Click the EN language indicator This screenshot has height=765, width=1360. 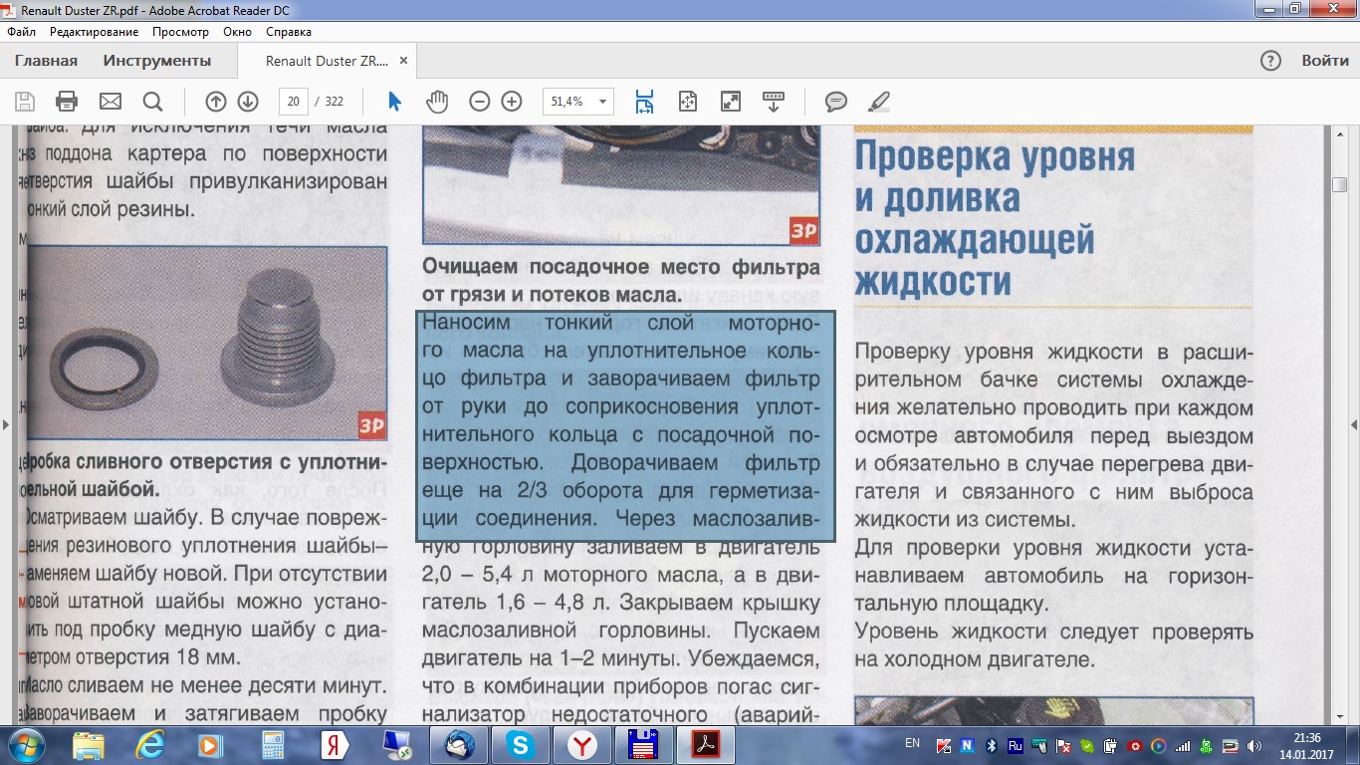pyautogui.click(x=912, y=743)
